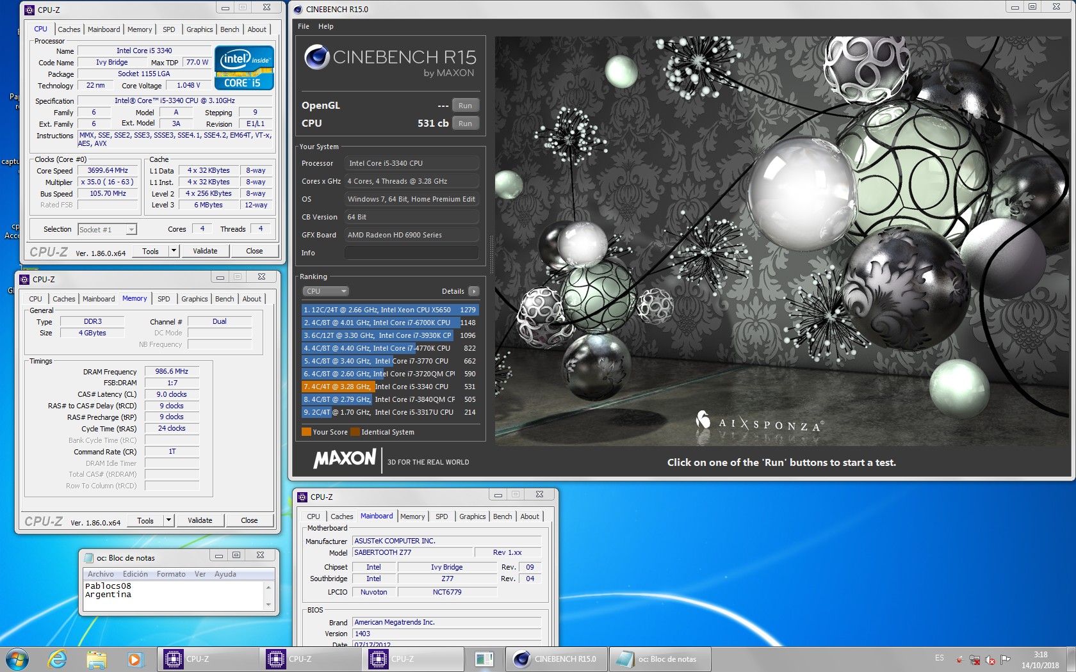Click the CPU-Z title icon of Mainboard window
The image size is (1076, 672).
302,497
